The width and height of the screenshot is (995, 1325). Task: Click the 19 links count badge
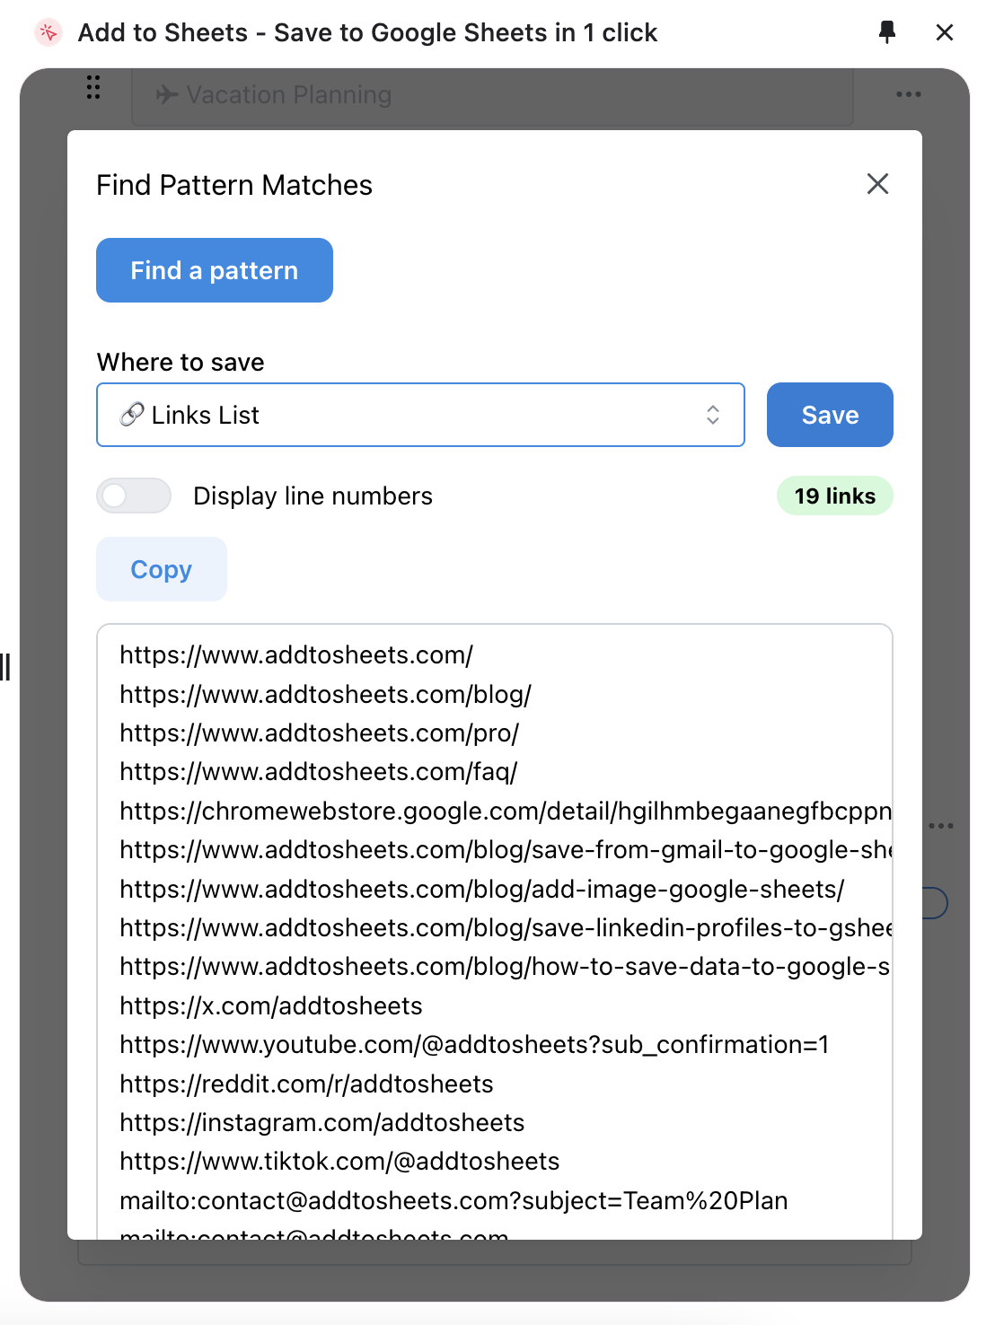point(834,496)
